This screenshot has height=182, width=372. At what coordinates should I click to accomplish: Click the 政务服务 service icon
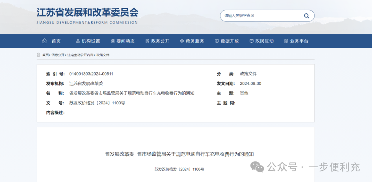[x=182, y=41]
